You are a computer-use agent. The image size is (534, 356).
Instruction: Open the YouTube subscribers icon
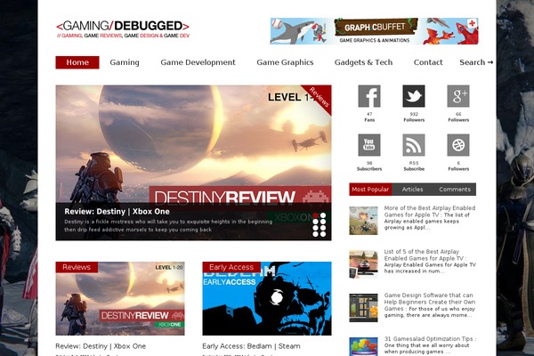369,145
